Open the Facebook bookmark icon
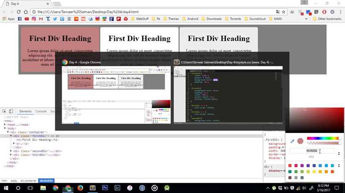Image resolution: width=345 pixels, height=193 pixels. pyautogui.click(x=20, y=19)
